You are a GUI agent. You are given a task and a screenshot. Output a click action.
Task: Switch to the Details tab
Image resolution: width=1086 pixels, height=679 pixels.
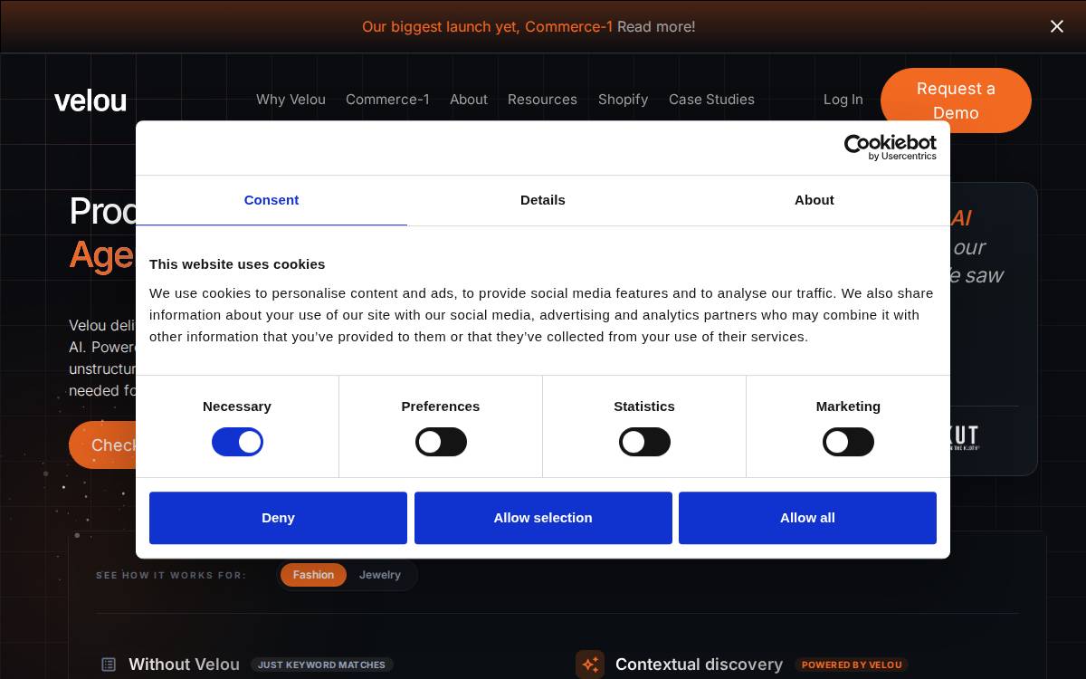(543, 200)
